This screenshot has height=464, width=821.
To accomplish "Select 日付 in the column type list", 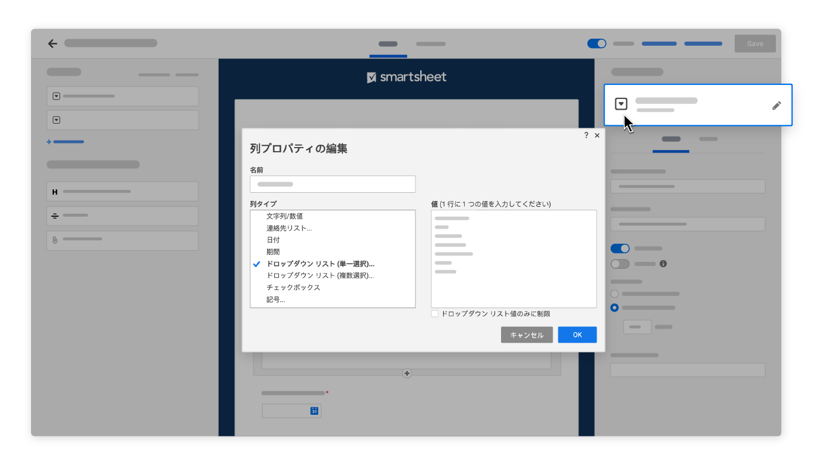I will coord(273,239).
